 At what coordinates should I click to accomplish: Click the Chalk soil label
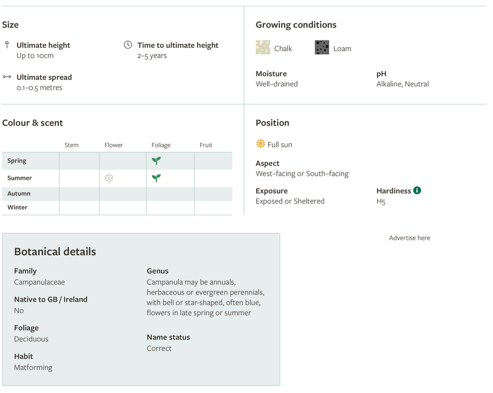(283, 48)
